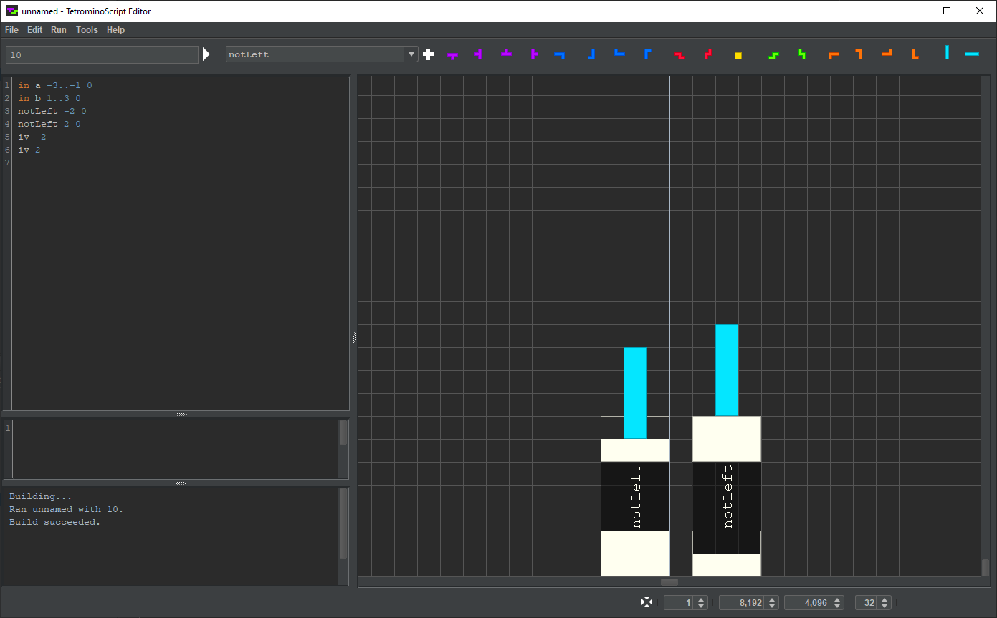The height and width of the screenshot is (618, 997).
Task: Open the Tools menu
Action: tap(87, 30)
